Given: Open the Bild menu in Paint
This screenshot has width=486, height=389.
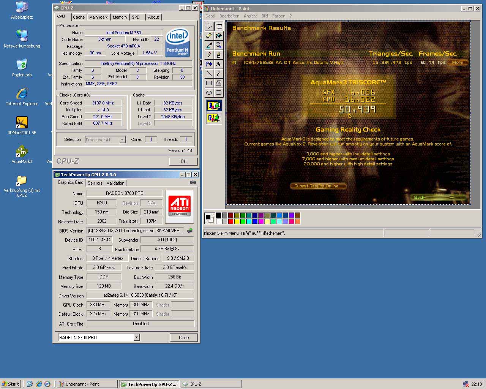Looking at the screenshot, I should click(265, 16).
